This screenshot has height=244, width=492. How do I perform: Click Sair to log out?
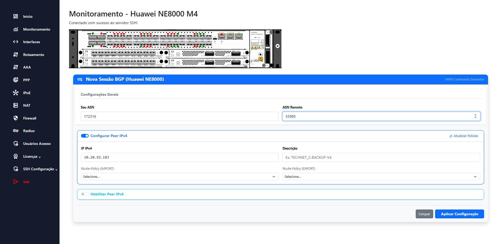pos(26,182)
